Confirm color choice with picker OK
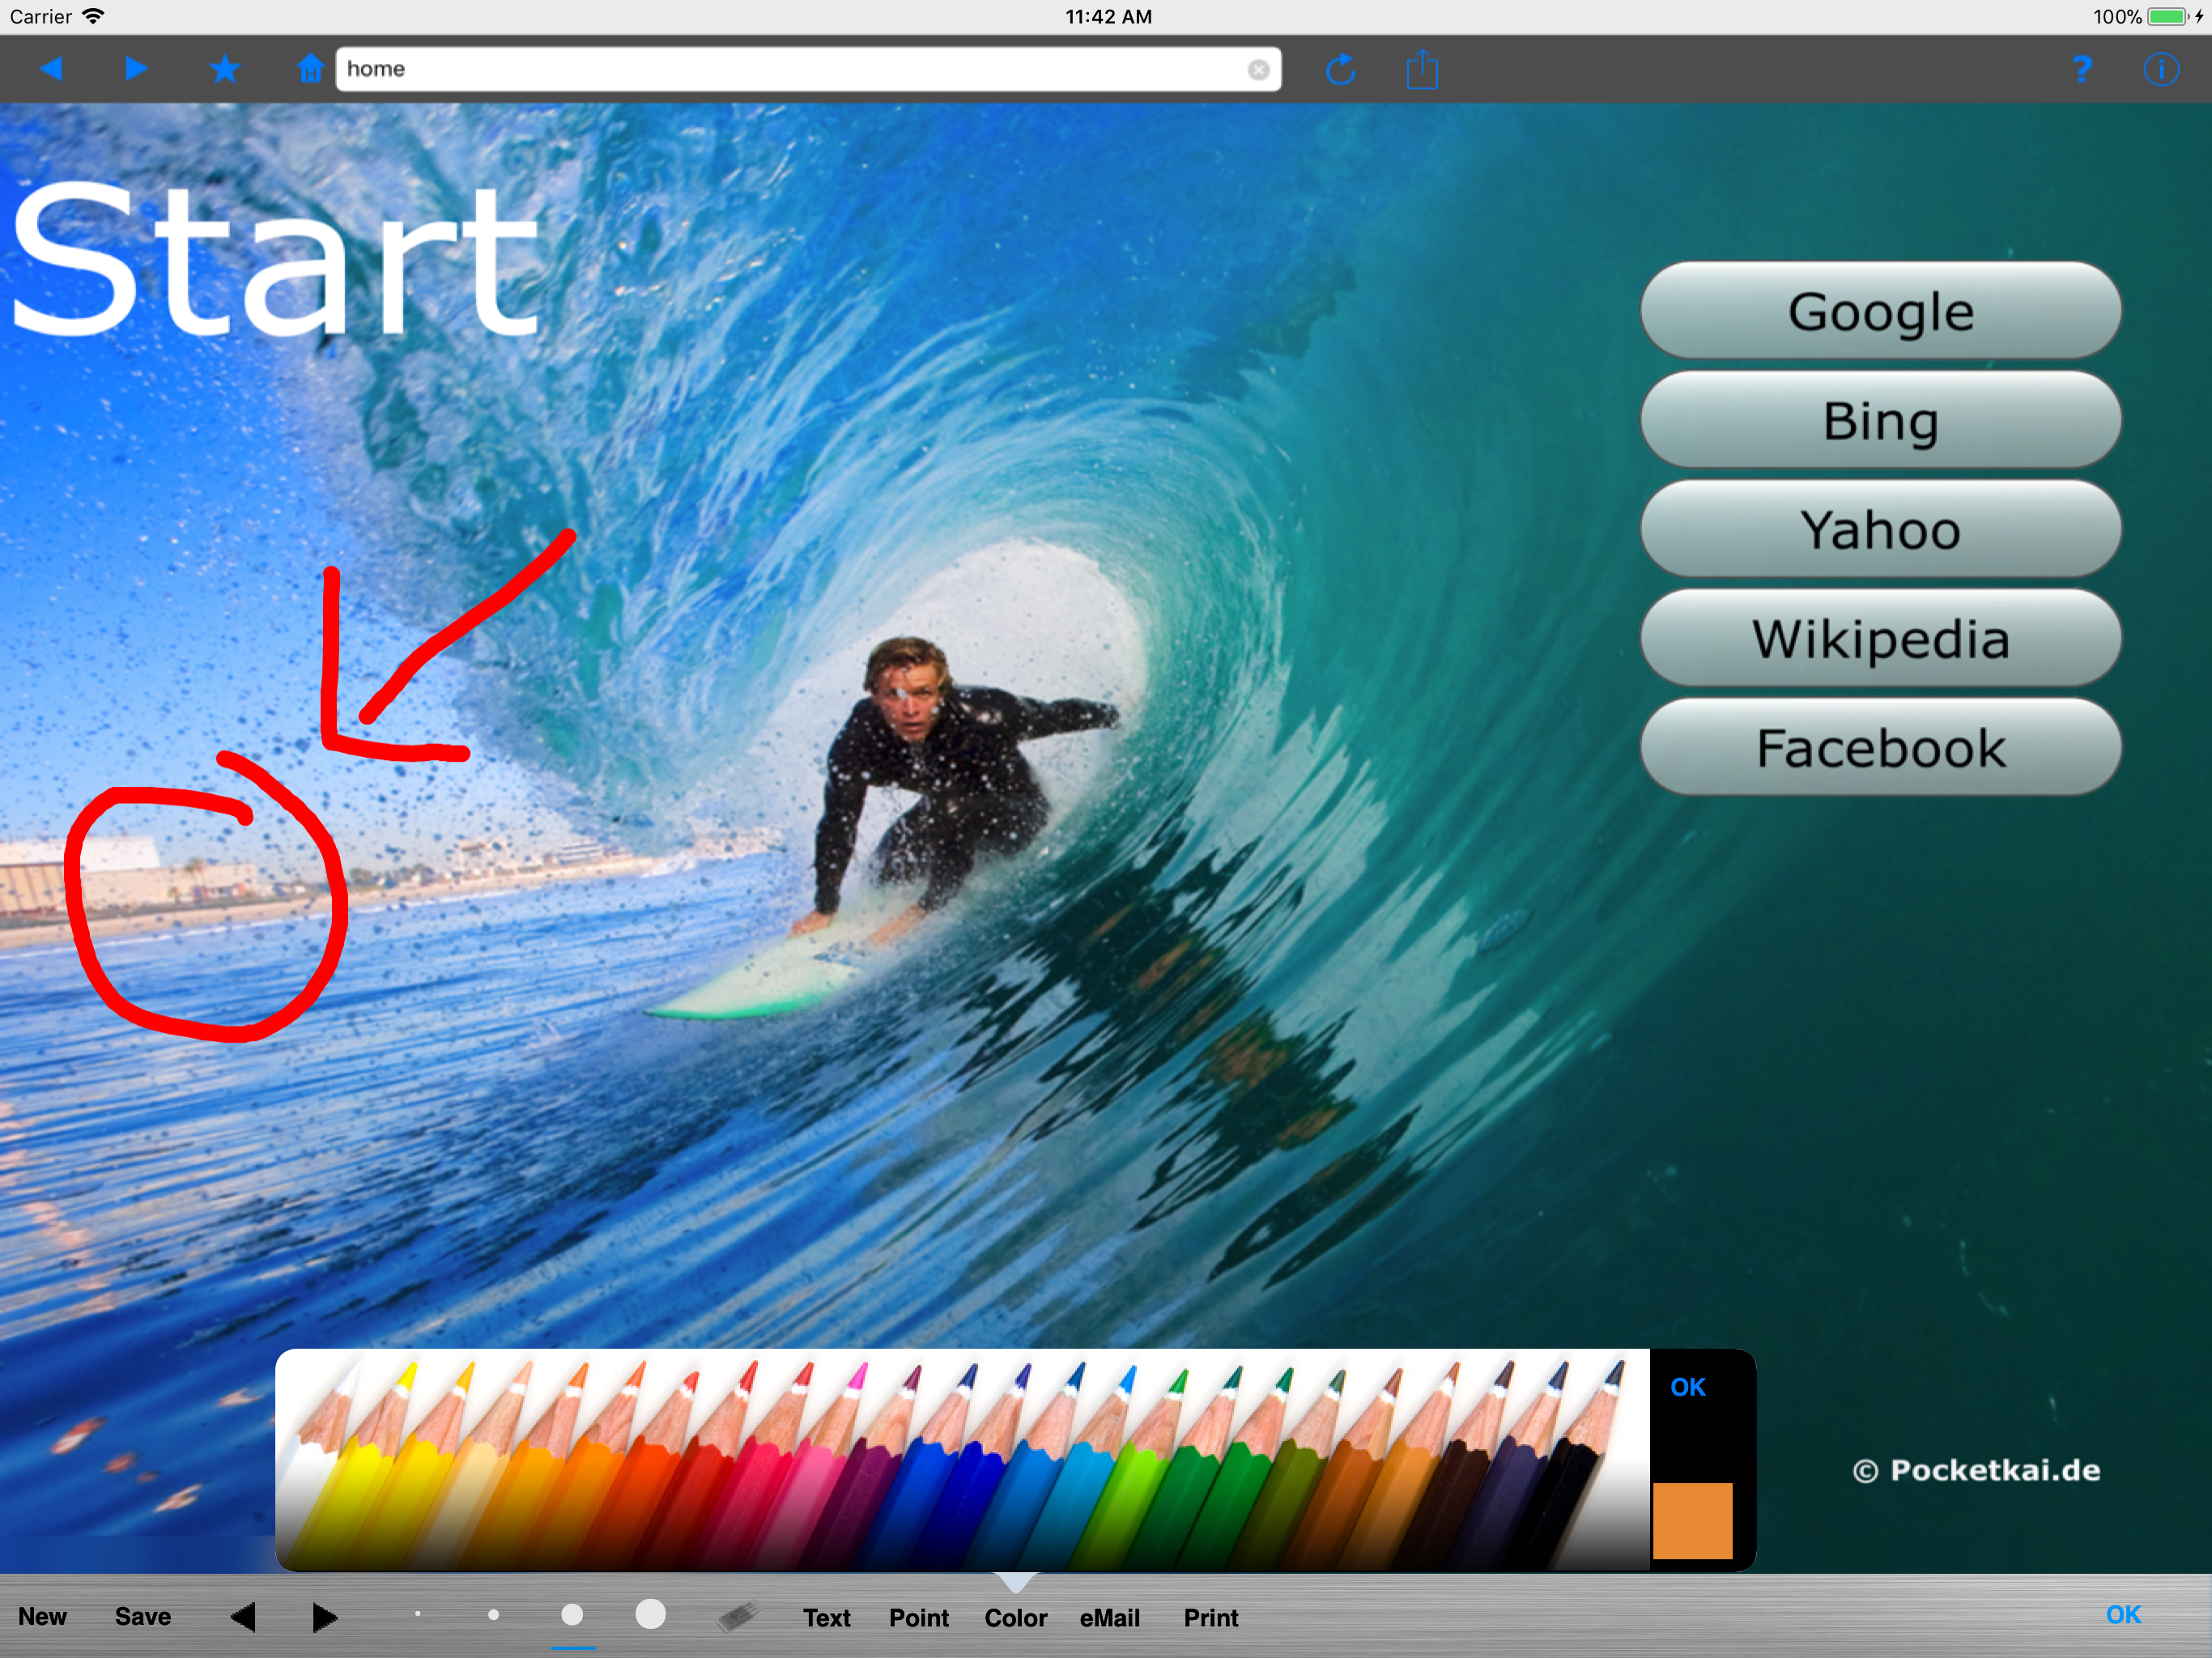The image size is (2212, 1658). tap(1688, 1387)
